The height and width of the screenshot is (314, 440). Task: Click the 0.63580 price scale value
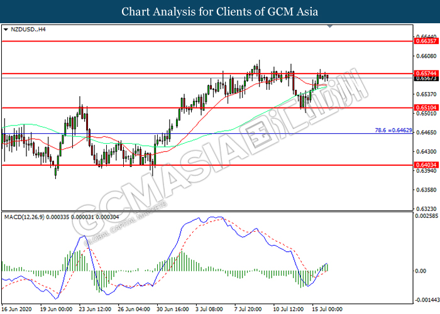tap(426, 190)
